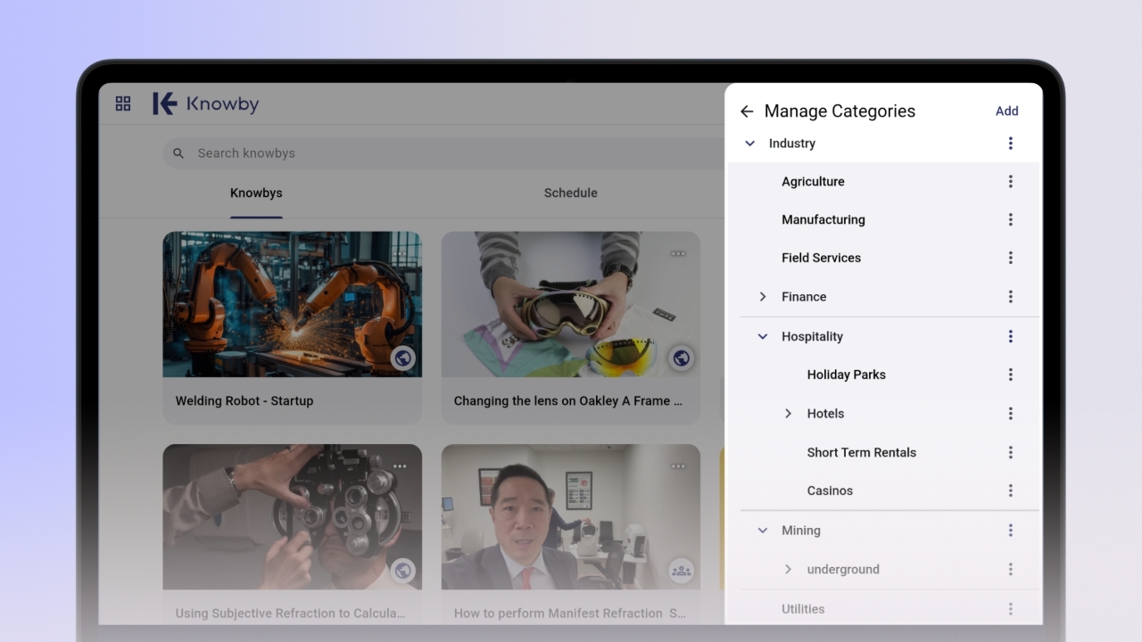1142x642 pixels.
Task: Open options menu for Holiday Parks
Action: pos(1010,374)
